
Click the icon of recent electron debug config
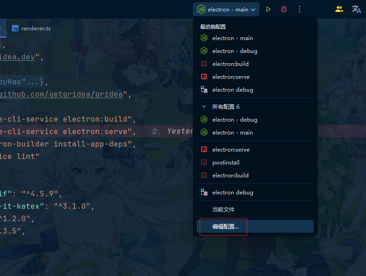pyautogui.click(x=204, y=90)
